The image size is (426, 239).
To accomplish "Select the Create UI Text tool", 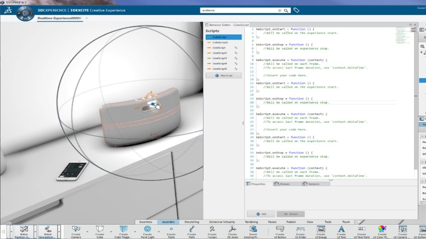I will point(341,229).
